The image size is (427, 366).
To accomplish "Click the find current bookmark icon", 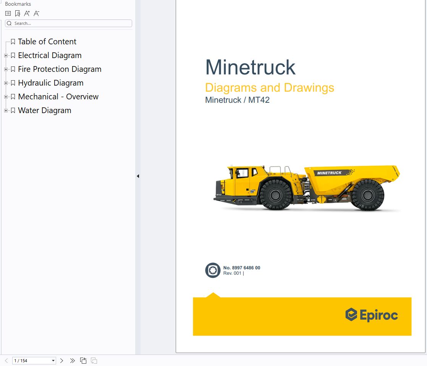I will (18, 13).
